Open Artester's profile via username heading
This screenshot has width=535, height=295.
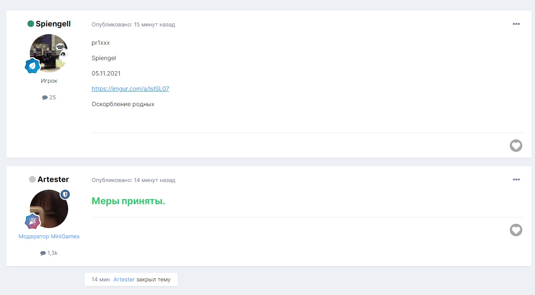53,179
